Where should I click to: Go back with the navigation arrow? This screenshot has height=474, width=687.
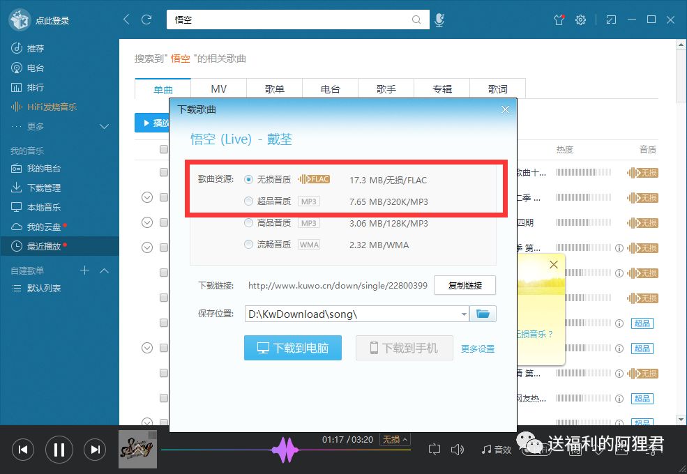pyautogui.click(x=127, y=20)
